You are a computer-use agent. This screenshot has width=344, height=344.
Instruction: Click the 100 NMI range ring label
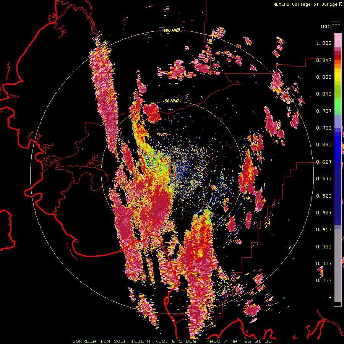pos(172,30)
